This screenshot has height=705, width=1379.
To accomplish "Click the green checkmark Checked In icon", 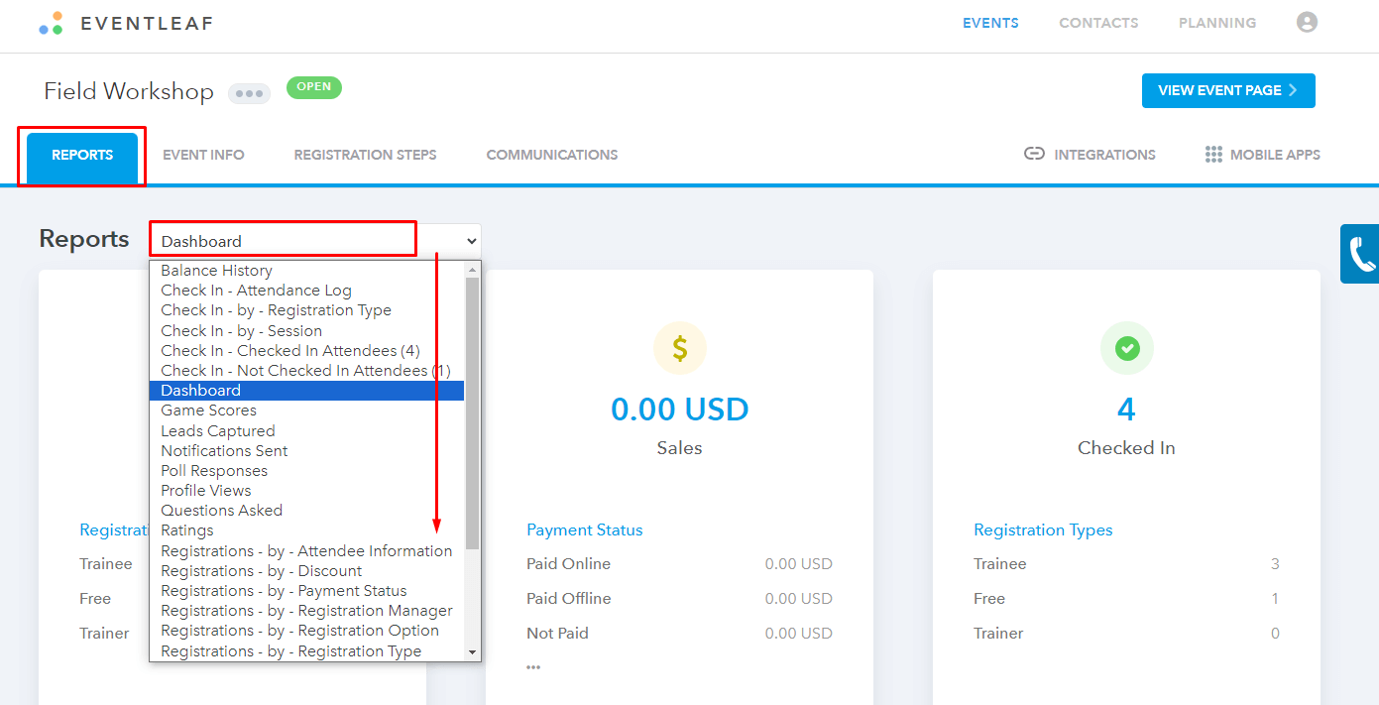I will click(x=1127, y=348).
